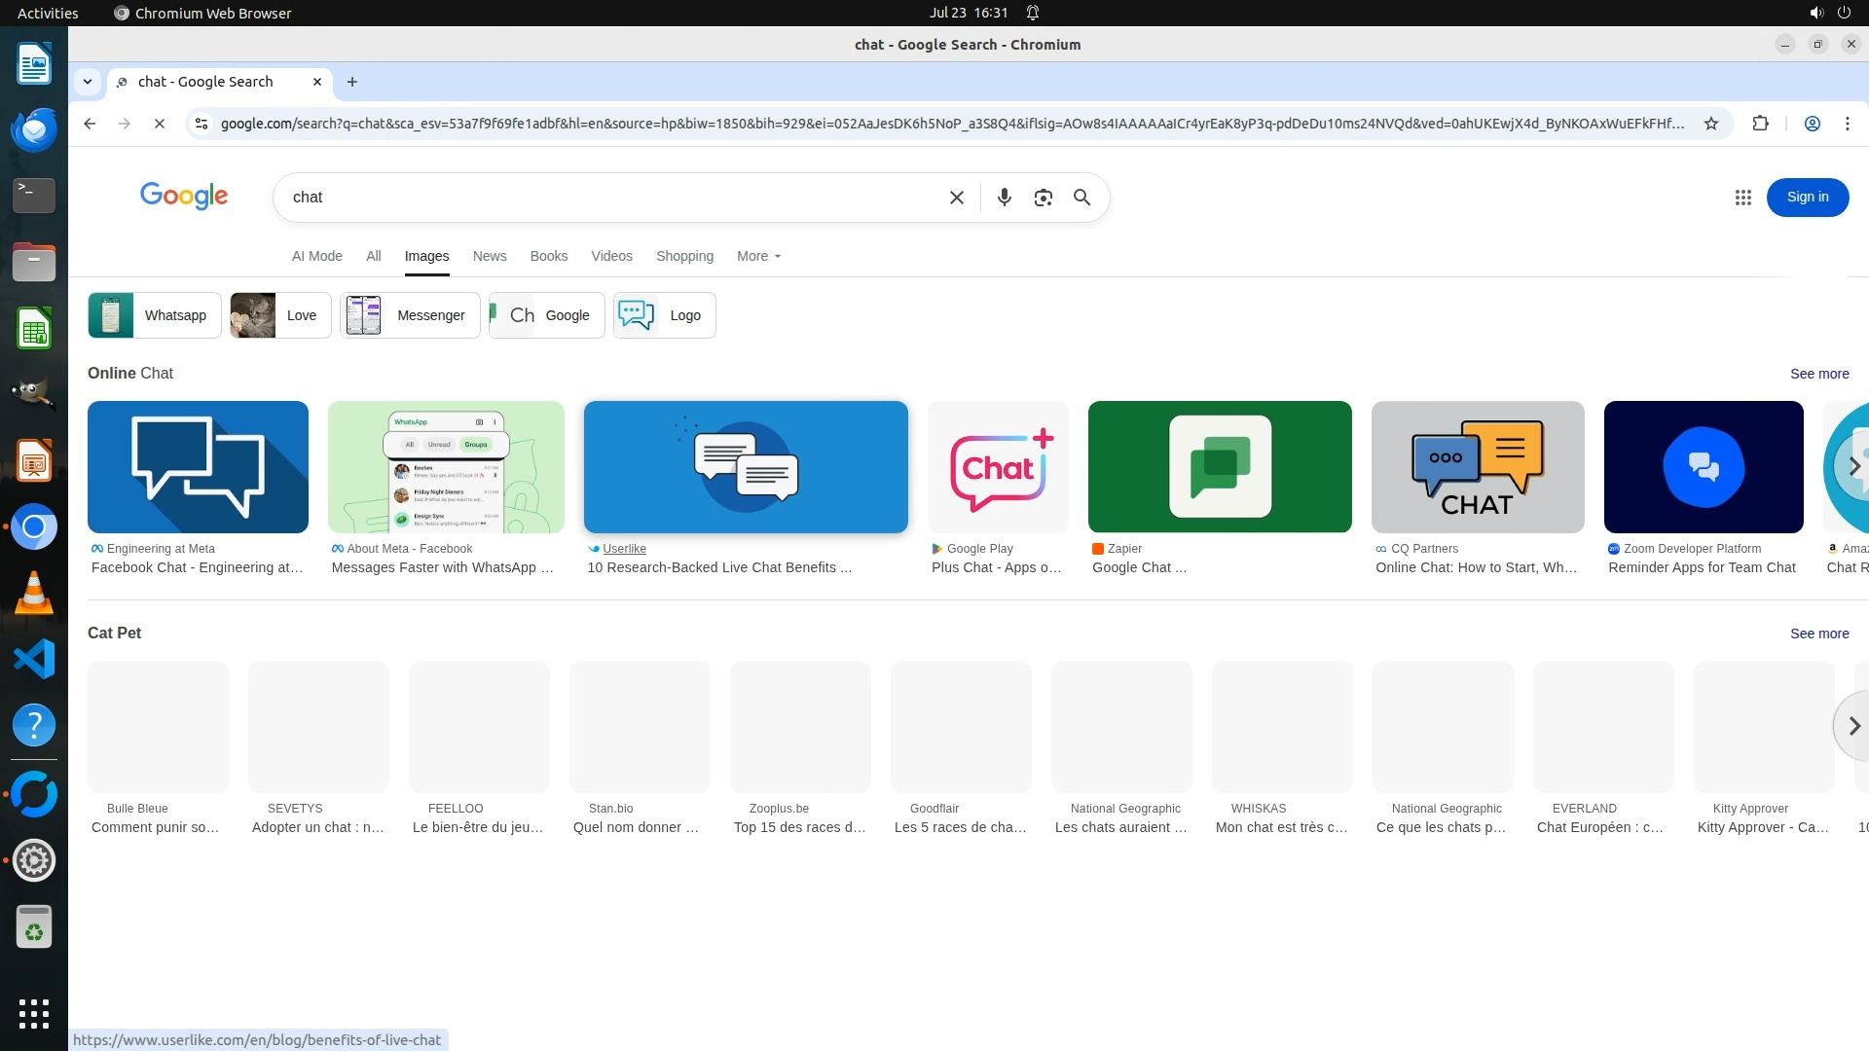
Task: View site information icon in address bar
Action: pyautogui.click(x=202, y=124)
